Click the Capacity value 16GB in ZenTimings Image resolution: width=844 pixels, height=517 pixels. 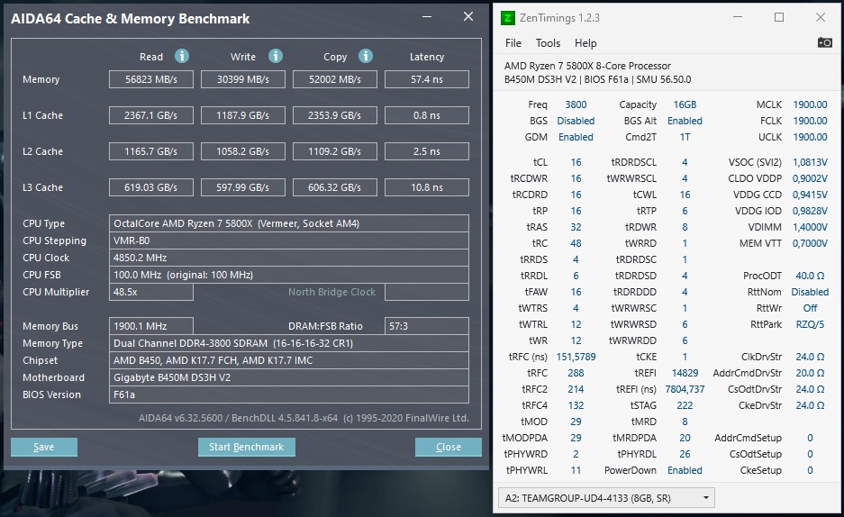pos(685,104)
